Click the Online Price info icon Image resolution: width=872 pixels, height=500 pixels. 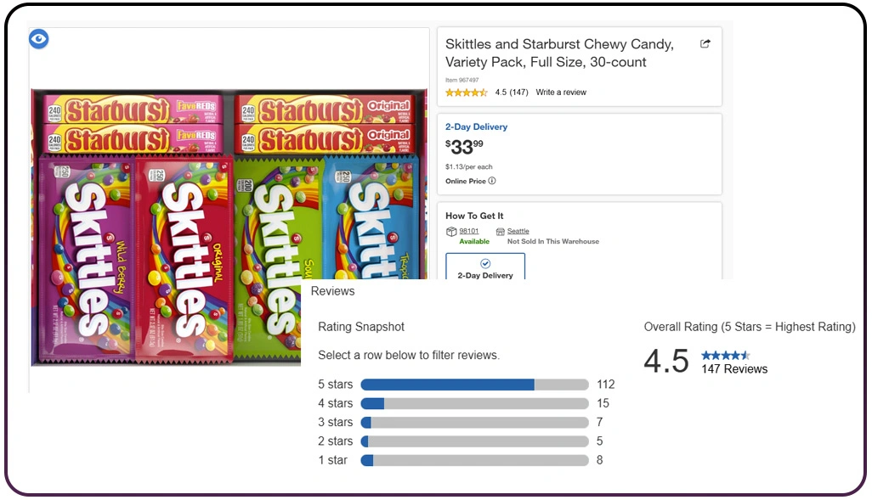(x=492, y=181)
